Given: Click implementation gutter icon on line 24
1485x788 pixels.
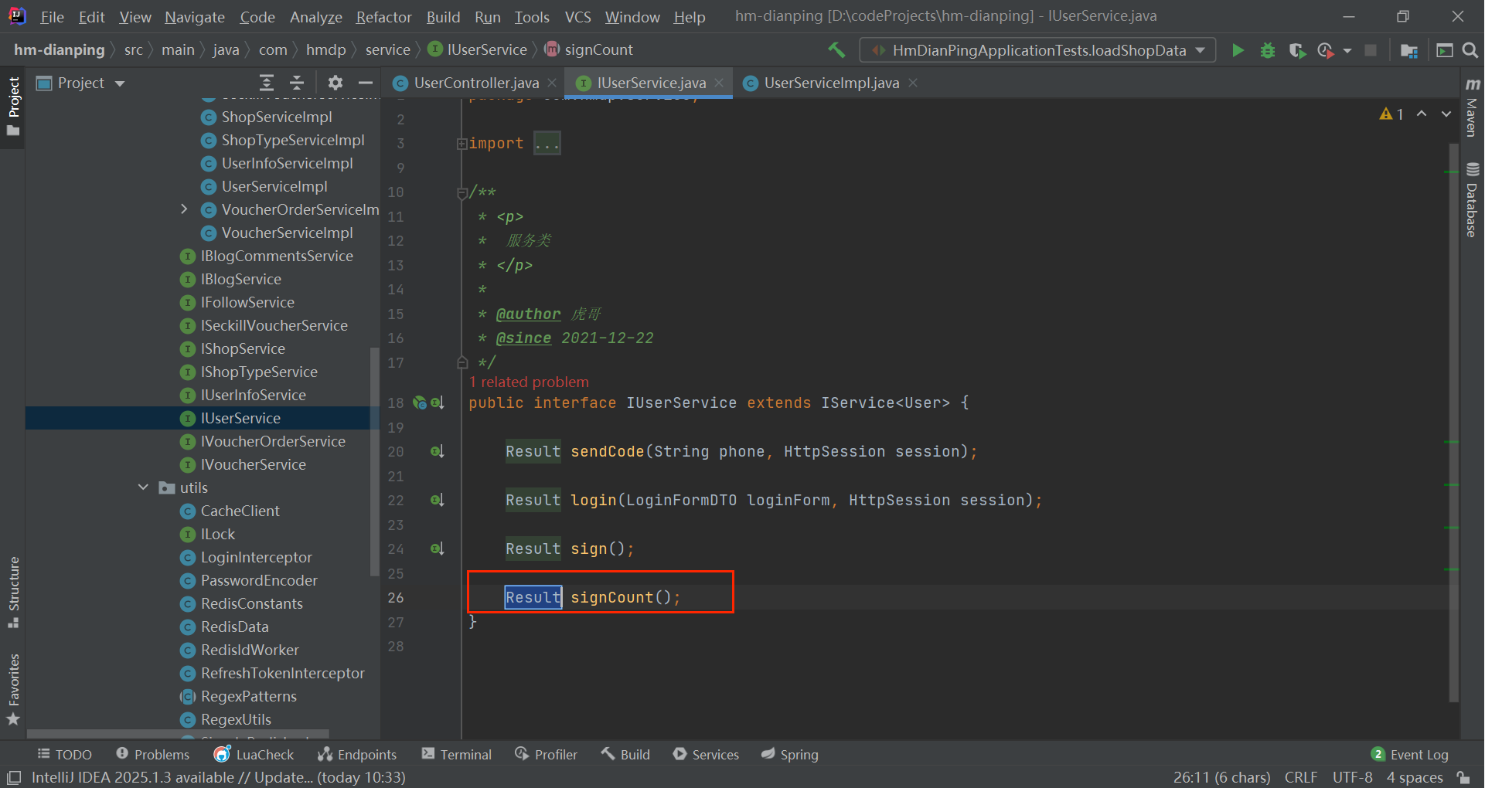Looking at the screenshot, I should tap(438, 549).
